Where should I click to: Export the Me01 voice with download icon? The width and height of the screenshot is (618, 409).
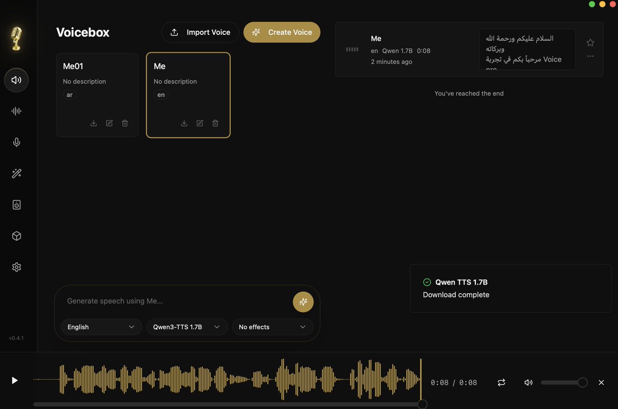[94, 123]
